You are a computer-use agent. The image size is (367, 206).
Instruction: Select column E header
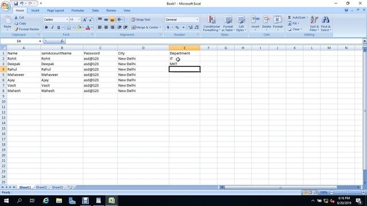(x=185, y=48)
